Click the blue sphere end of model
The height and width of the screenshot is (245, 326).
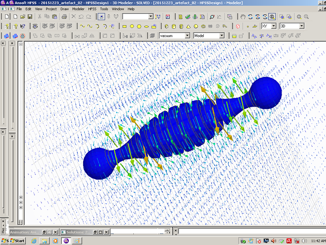click(x=265, y=93)
